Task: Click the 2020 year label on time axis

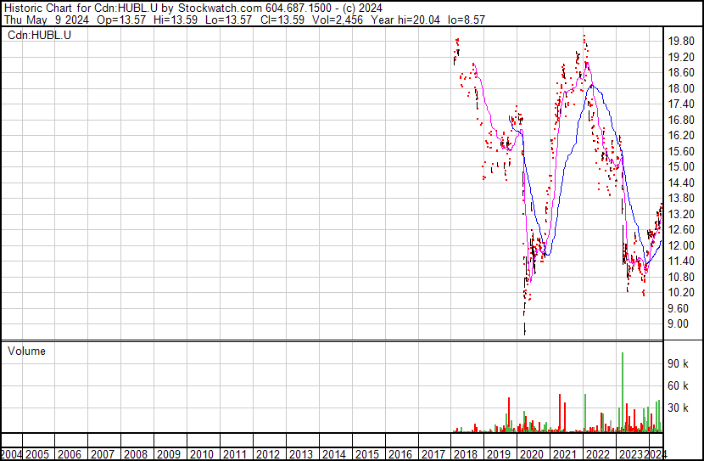Action: pyautogui.click(x=533, y=454)
